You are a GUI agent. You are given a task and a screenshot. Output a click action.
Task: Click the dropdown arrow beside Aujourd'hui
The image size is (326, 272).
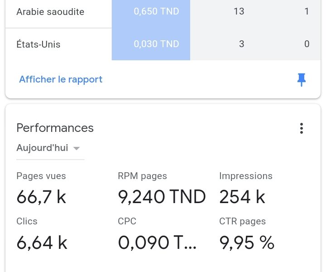(77, 148)
